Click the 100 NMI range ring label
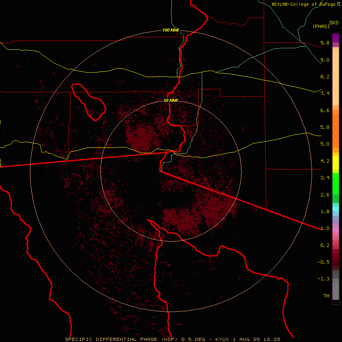Image resolution: width=342 pixels, height=342 pixels. tap(171, 30)
